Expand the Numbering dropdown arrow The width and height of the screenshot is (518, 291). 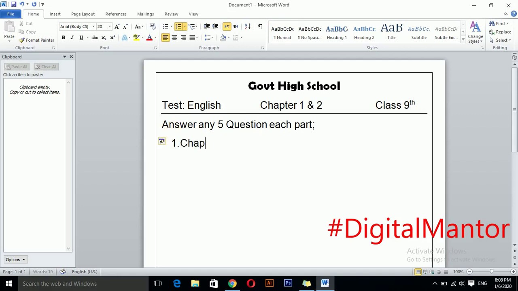click(185, 27)
